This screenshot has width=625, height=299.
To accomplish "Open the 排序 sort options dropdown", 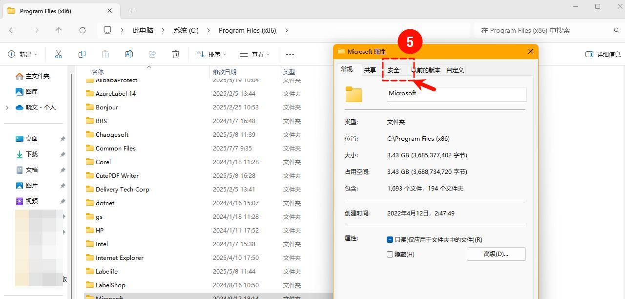I will (210, 54).
